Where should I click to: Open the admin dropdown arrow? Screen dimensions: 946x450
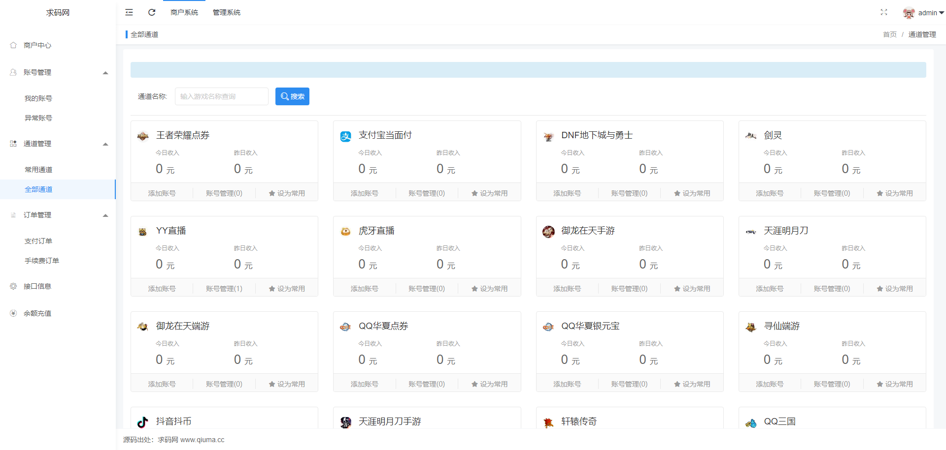(941, 13)
